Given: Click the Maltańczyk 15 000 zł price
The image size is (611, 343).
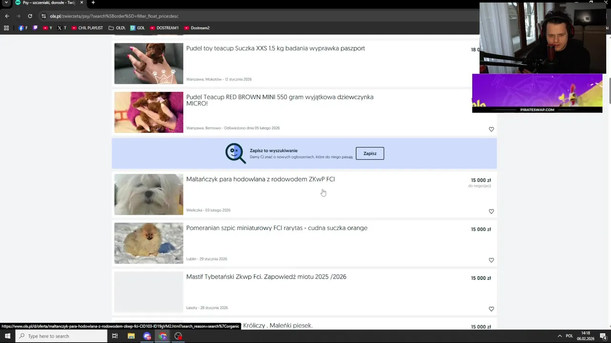Looking at the screenshot, I should click(x=481, y=181).
